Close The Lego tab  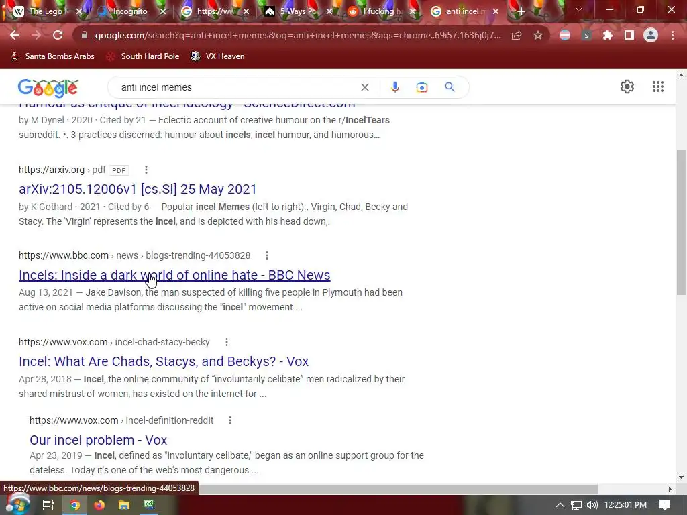click(x=79, y=12)
